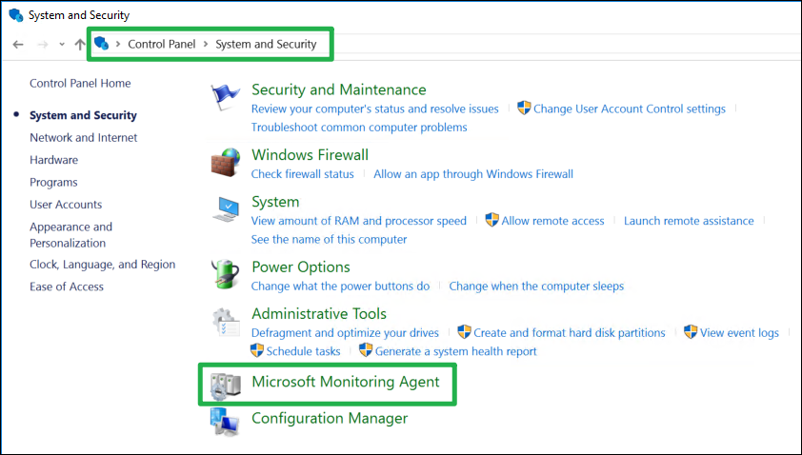Click the Security and Maintenance flag icon

[x=225, y=97]
